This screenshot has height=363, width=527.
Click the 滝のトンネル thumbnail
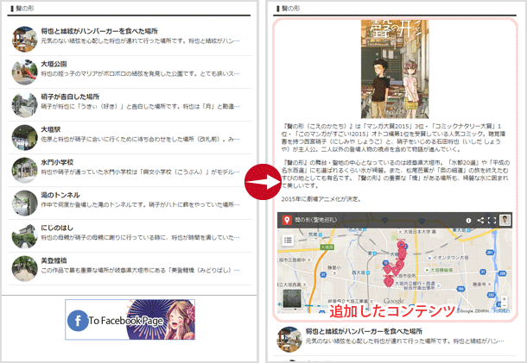[24, 203]
